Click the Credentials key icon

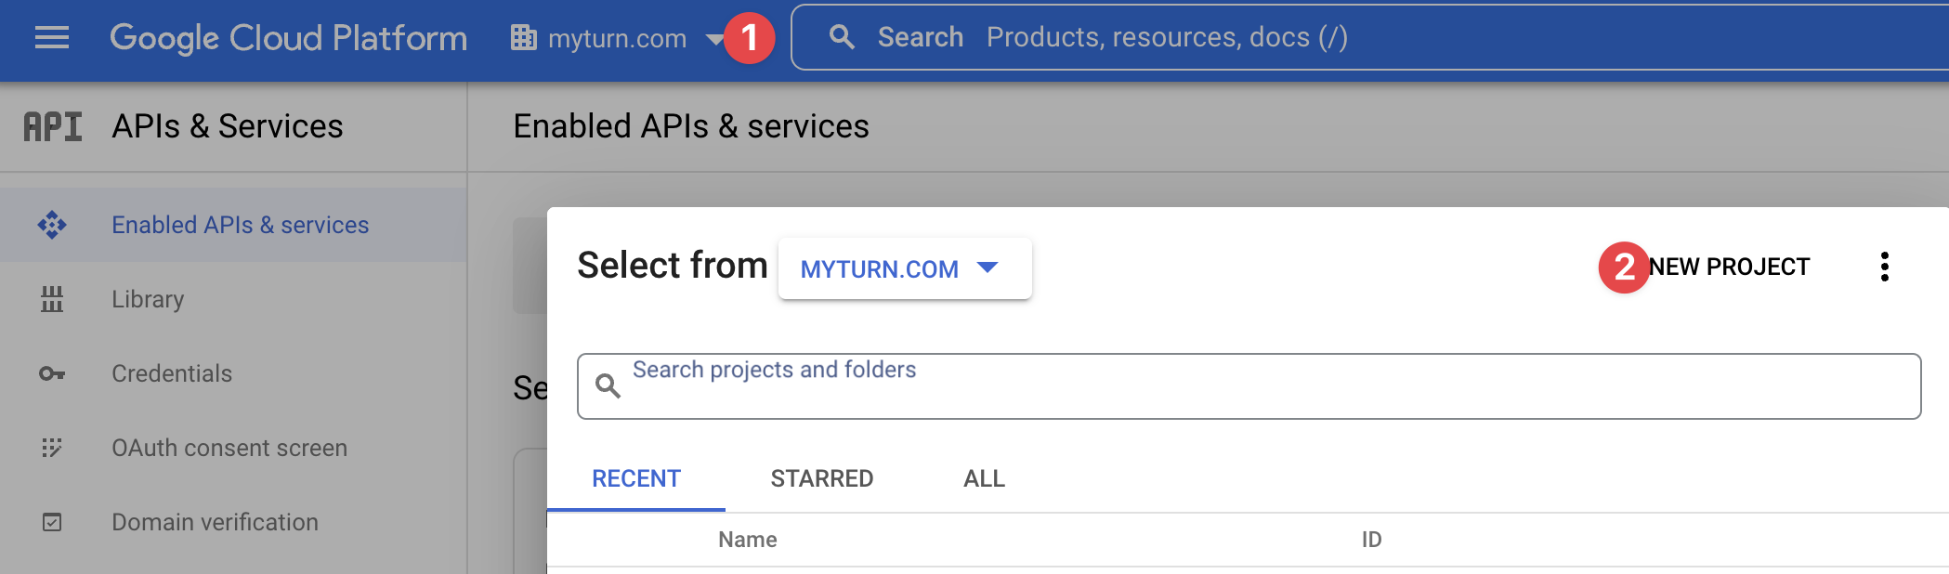coord(52,373)
